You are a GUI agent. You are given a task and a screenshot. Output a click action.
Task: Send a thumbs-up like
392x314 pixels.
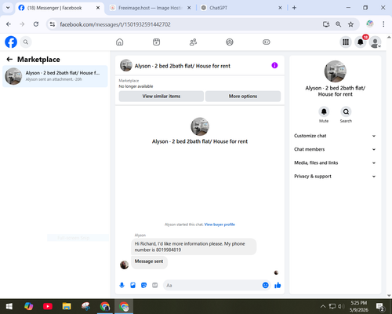278,285
